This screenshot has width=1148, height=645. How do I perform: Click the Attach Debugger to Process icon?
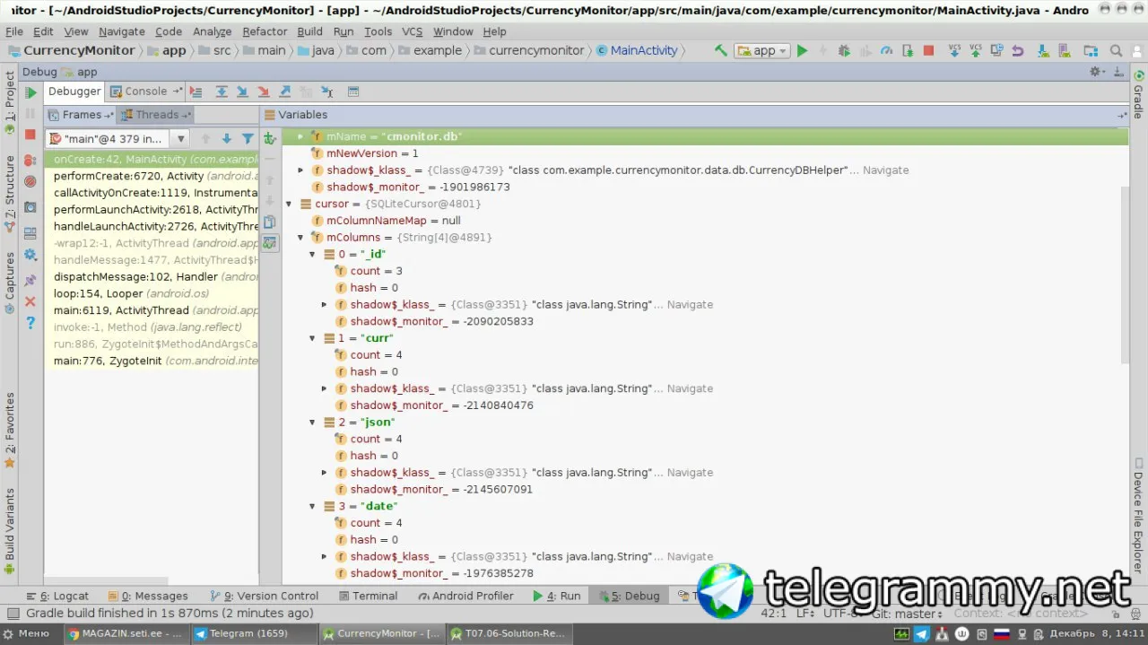(x=908, y=50)
